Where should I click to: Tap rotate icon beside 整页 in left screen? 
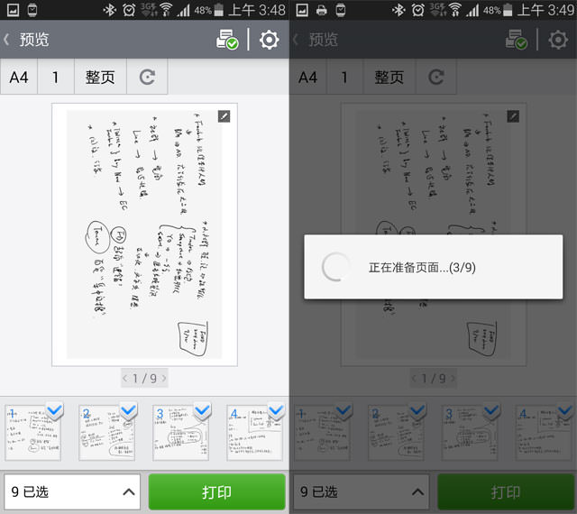(x=147, y=78)
